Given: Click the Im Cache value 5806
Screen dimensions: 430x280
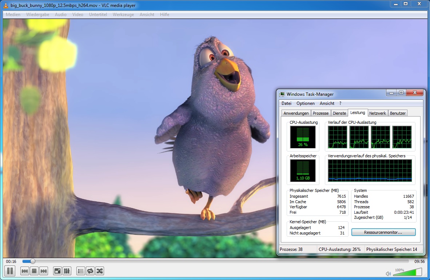Looking at the screenshot, I should coord(342,202).
